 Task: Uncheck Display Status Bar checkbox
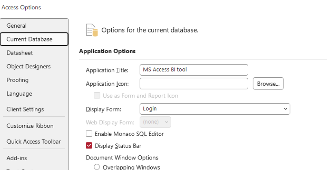pos(89,146)
